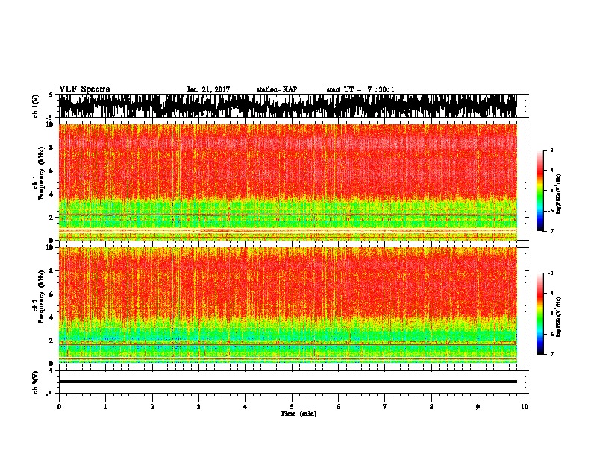Viewport: 591px width, 456px height.
Task: Click time axis tick label "8"
Action: point(431,407)
